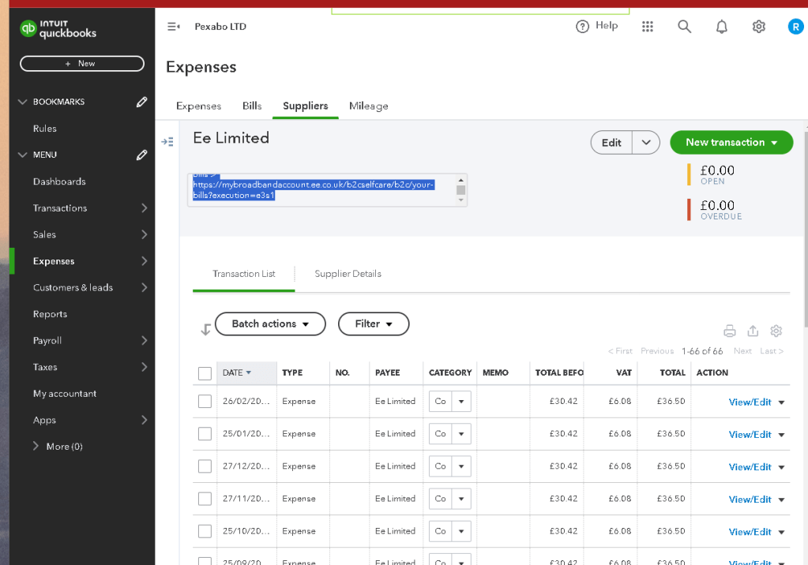Tick checkbox for 25/01 expense row
This screenshot has height=565, width=808.
tap(205, 434)
